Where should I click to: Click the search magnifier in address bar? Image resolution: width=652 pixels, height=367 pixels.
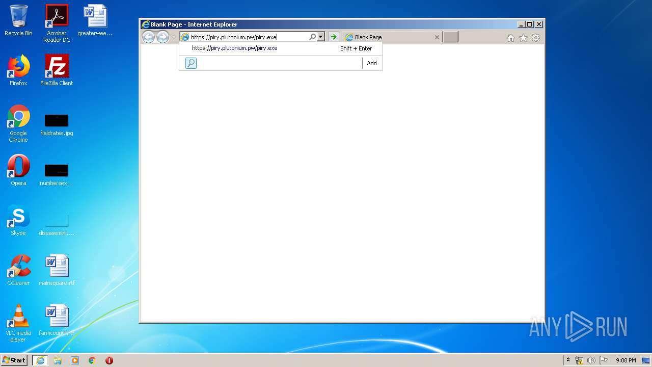312,37
